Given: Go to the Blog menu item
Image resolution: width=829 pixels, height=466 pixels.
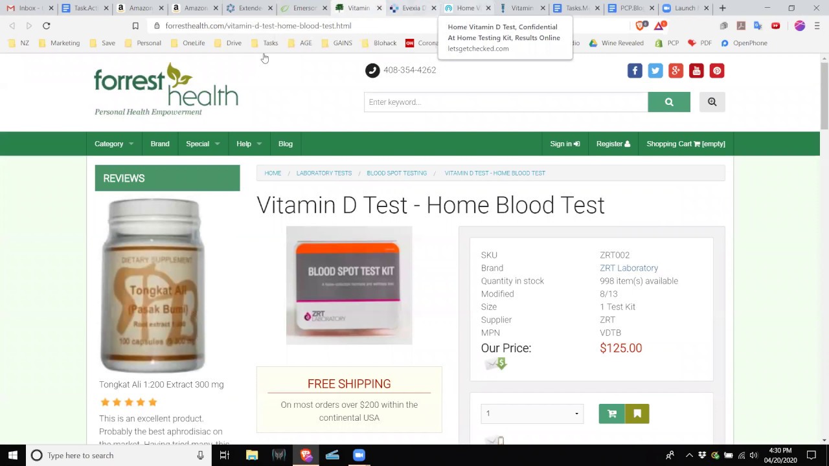Looking at the screenshot, I should 286,144.
